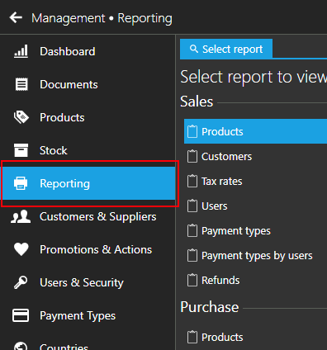
Task: Click the Users & Security key icon
Action: (x=21, y=282)
